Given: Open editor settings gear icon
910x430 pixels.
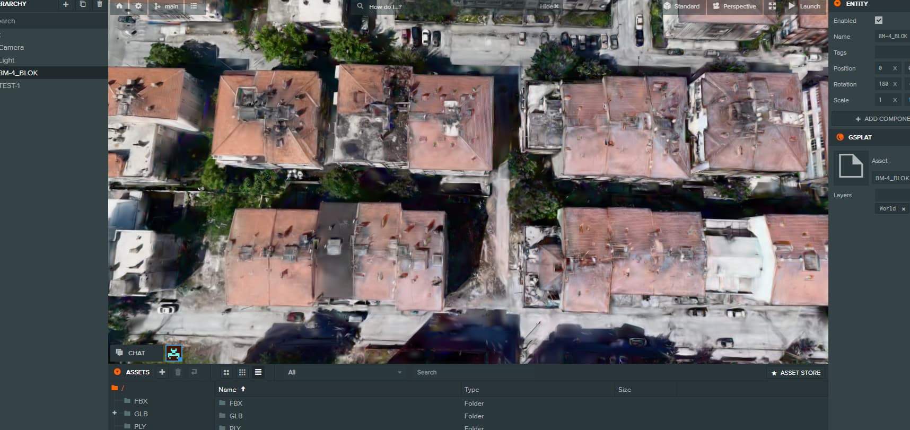Looking at the screenshot, I should pos(138,6).
